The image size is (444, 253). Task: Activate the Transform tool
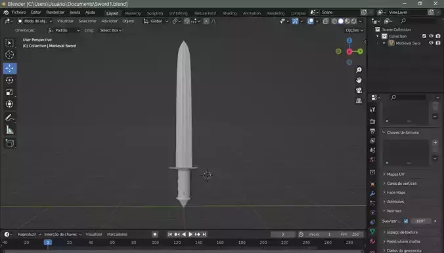pyautogui.click(x=10, y=104)
